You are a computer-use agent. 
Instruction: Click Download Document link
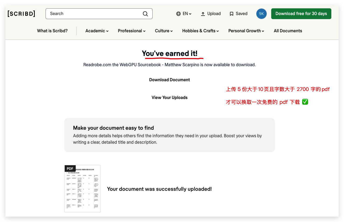170,80
